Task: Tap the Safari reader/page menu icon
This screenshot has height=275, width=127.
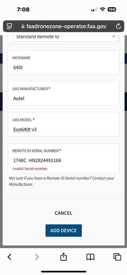Action: pyautogui.click(x=9, y=26)
